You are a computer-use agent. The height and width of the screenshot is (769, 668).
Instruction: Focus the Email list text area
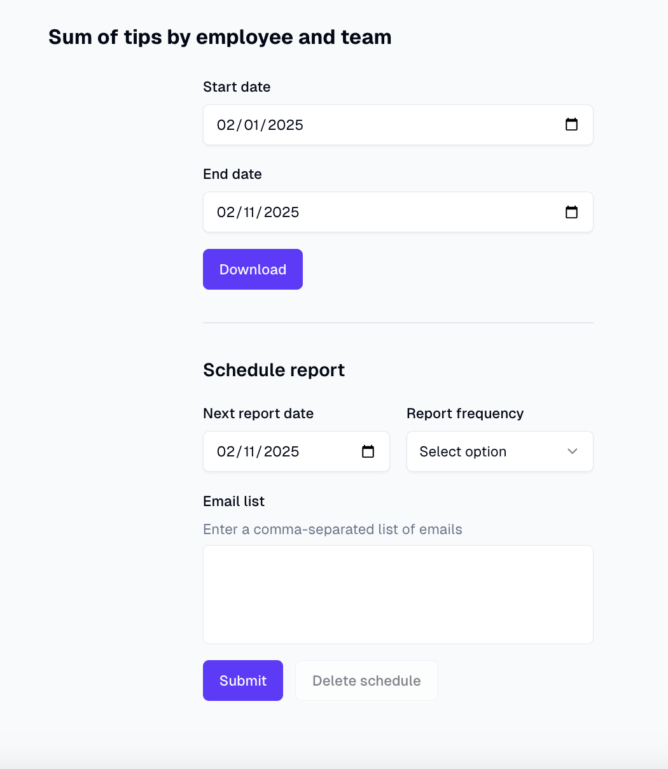point(398,595)
